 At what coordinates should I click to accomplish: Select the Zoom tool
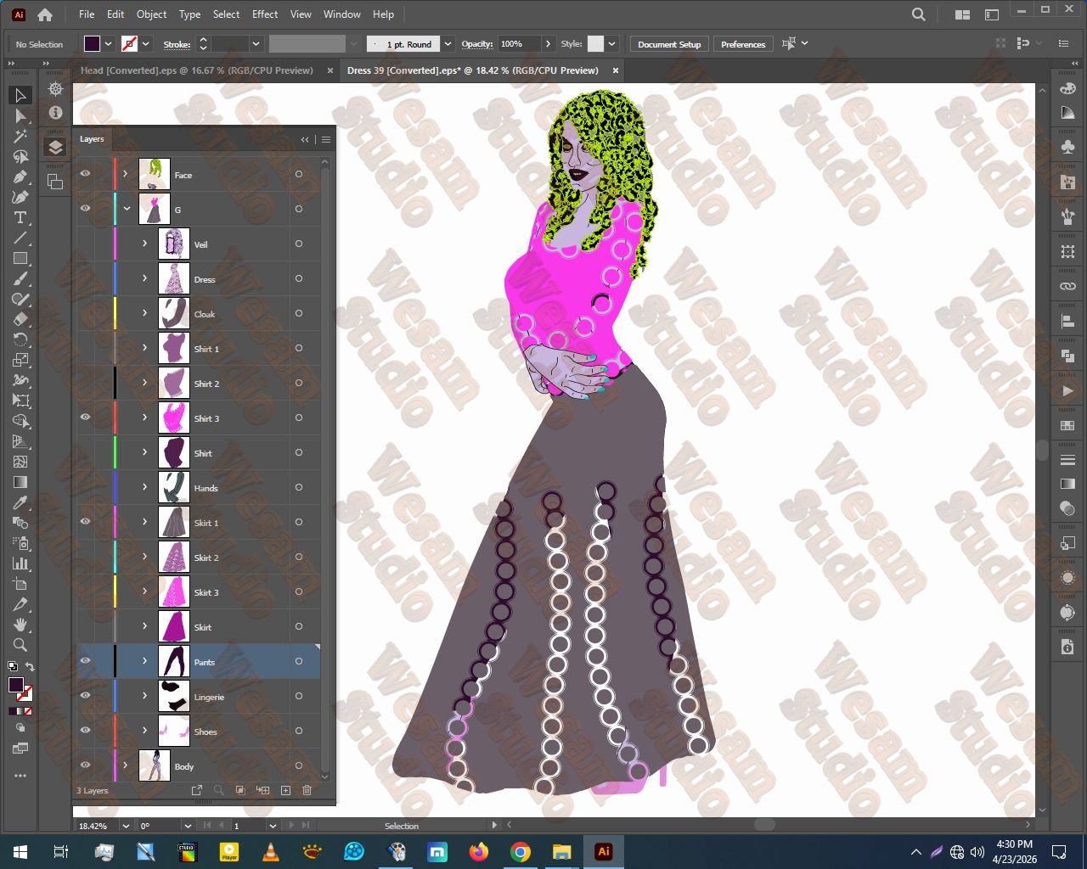(20, 645)
